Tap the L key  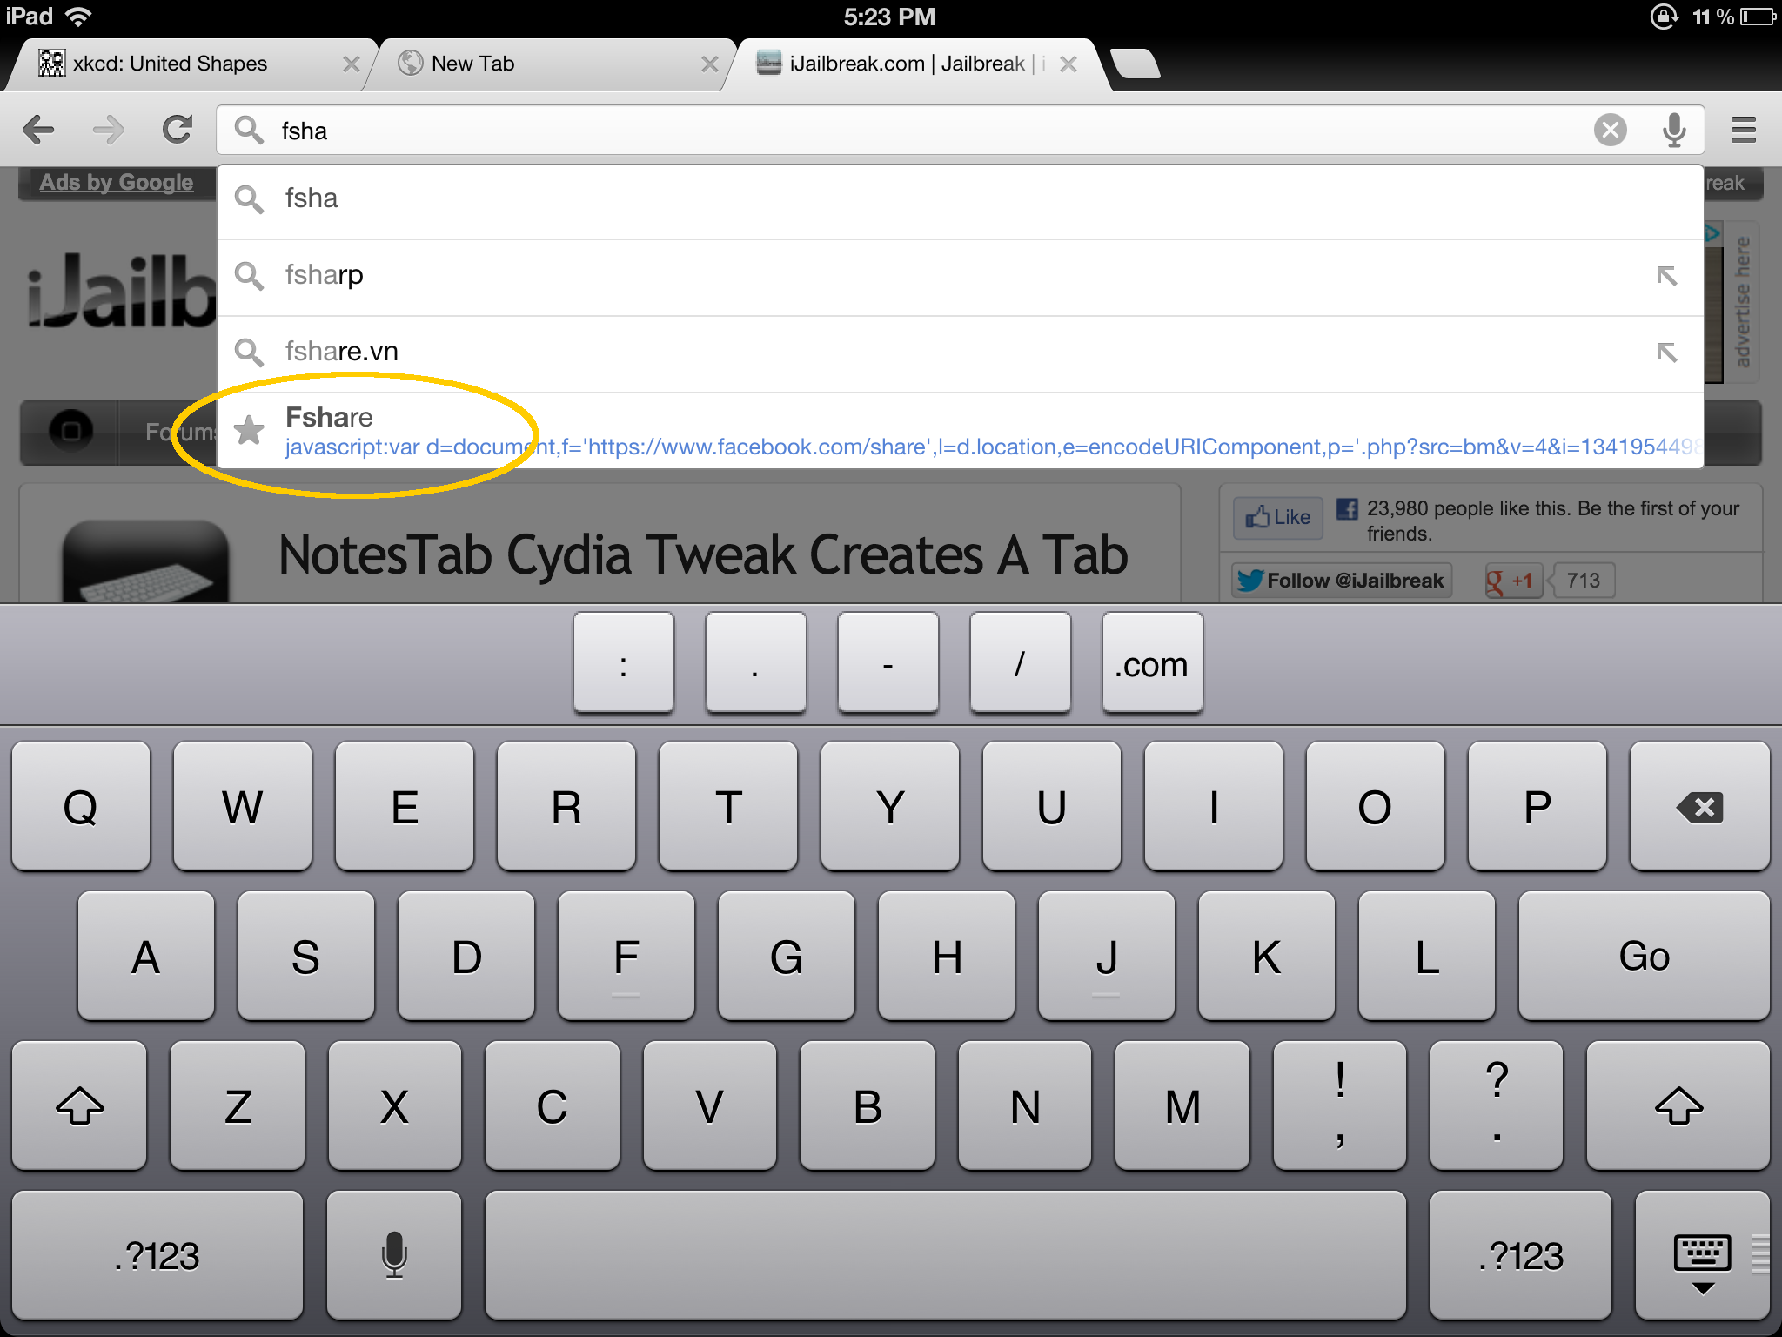click(1427, 956)
